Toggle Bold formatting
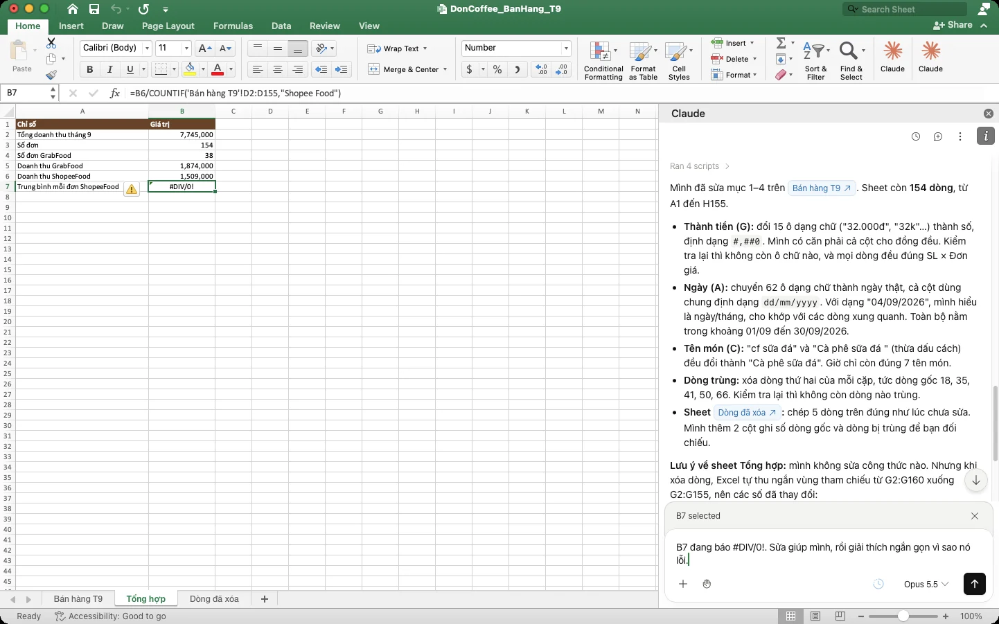This screenshot has height=624, width=999. click(89, 69)
